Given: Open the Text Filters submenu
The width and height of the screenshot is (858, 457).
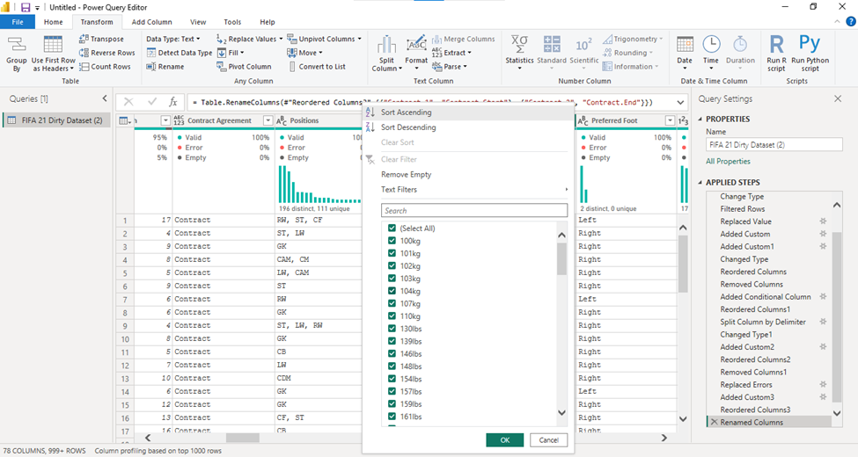Looking at the screenshot, I should point(468,189).
